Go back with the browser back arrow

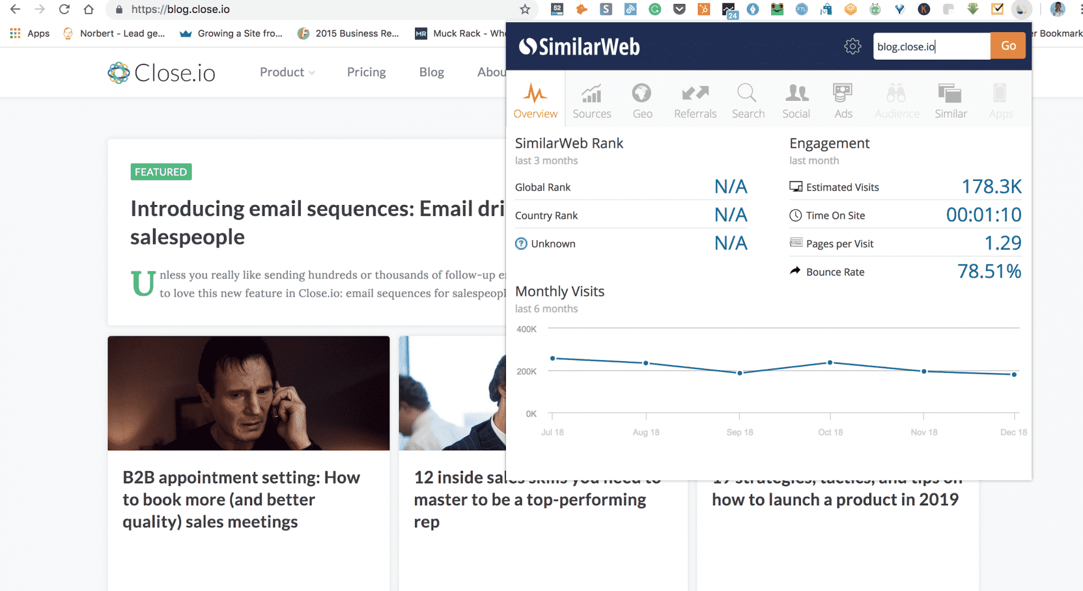click(x=15, y=9)
